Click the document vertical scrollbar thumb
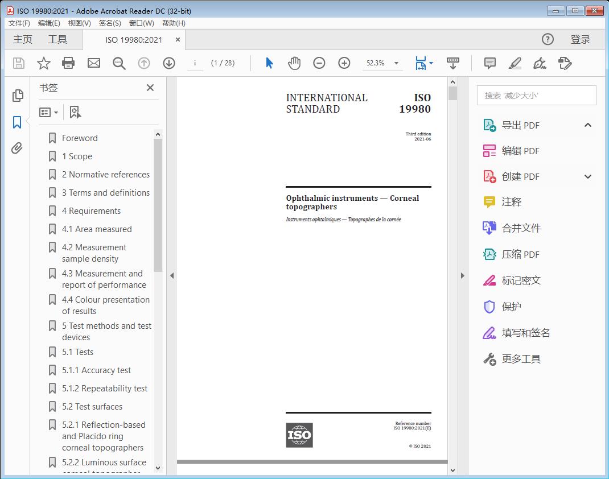This screenshot has height=479, width=609. click(452, 93)
